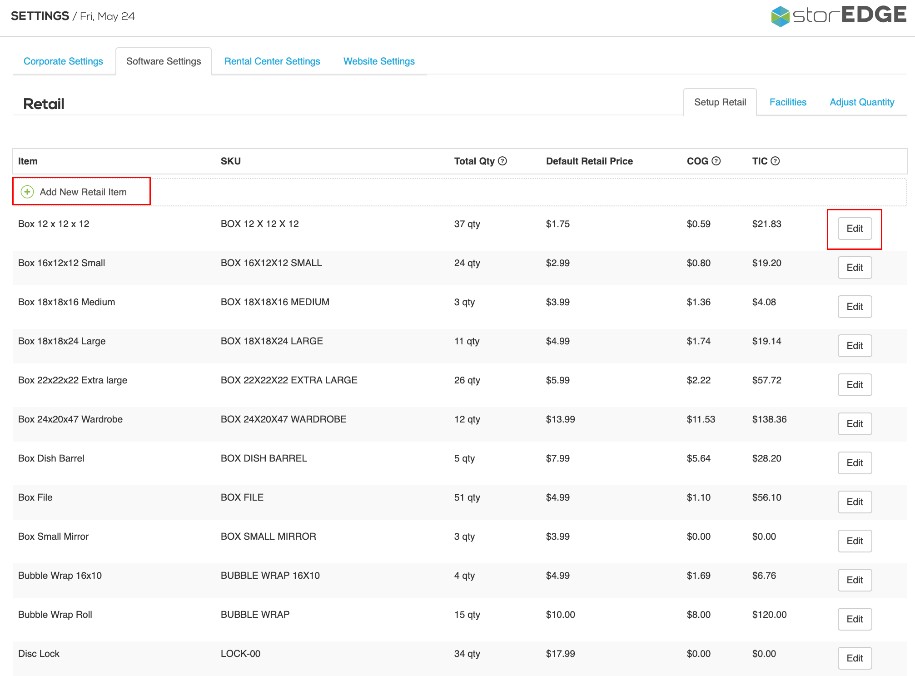Screen dimensions: 915x676
Task: Edit the Box 18x18x16 Medium item
Action: point(855,307)
